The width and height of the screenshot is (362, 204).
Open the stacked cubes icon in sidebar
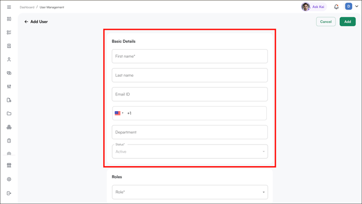9,127
